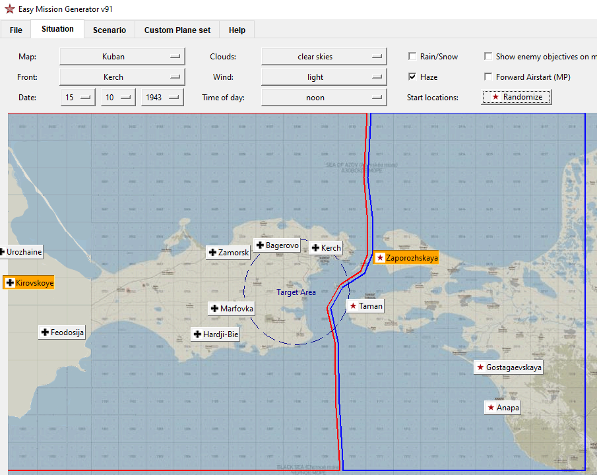Click the Target Area label on map

coord(296,292)
